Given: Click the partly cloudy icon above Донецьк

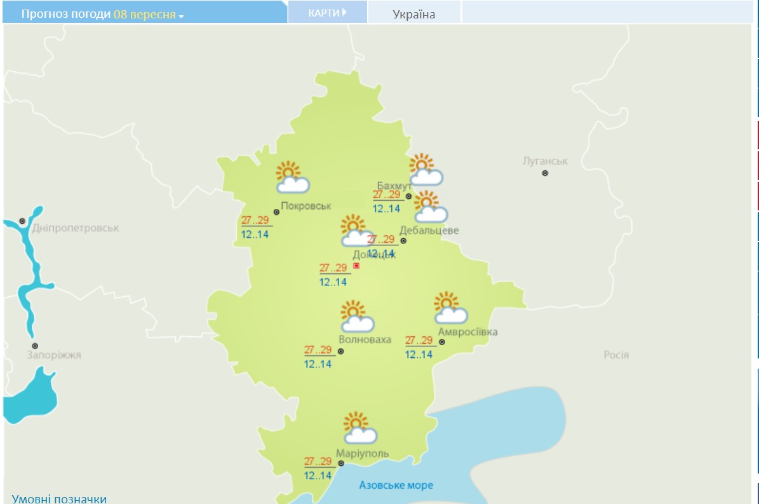Looking at the screenshot, I should (357, 231).
